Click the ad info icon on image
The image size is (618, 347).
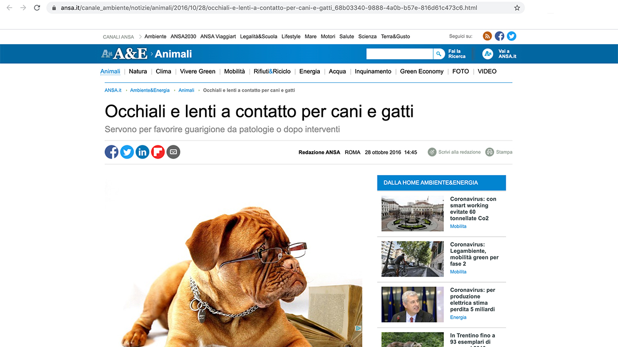[358, 328]
